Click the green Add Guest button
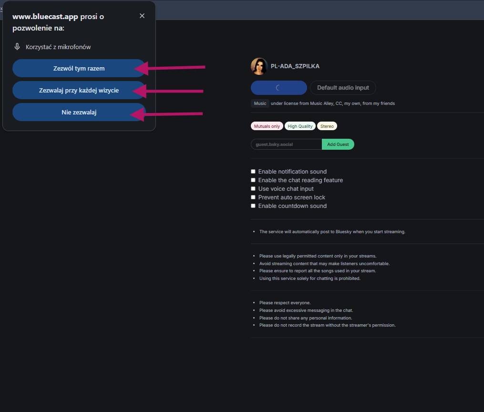Screen dimensions: 484x412 [x=338, y=144]
